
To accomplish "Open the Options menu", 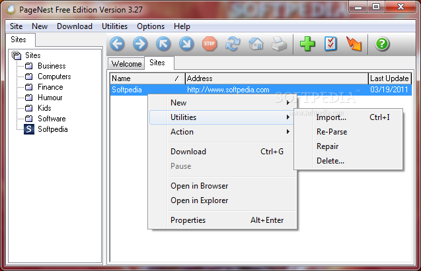I will click(151, 26).
